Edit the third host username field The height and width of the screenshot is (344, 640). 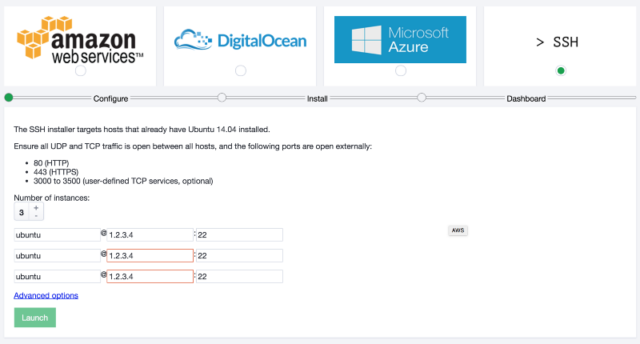pyautogui.click(x=57, y=276)
